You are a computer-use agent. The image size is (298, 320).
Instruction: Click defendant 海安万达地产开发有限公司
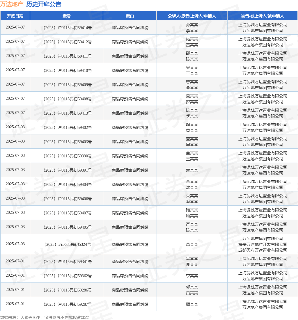pyautogui.click(x=263, y=244)
